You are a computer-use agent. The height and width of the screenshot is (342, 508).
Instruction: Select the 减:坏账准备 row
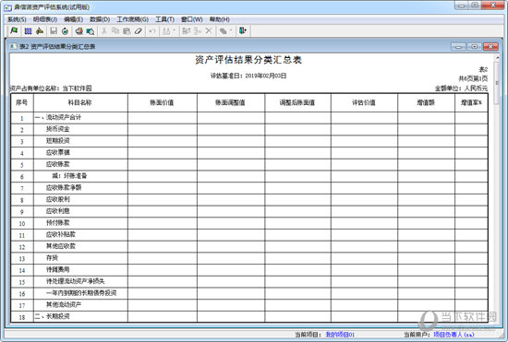click(249, 176)
